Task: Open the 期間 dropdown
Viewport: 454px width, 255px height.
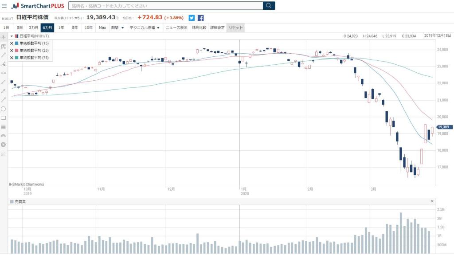Action: tap(117, 27)
